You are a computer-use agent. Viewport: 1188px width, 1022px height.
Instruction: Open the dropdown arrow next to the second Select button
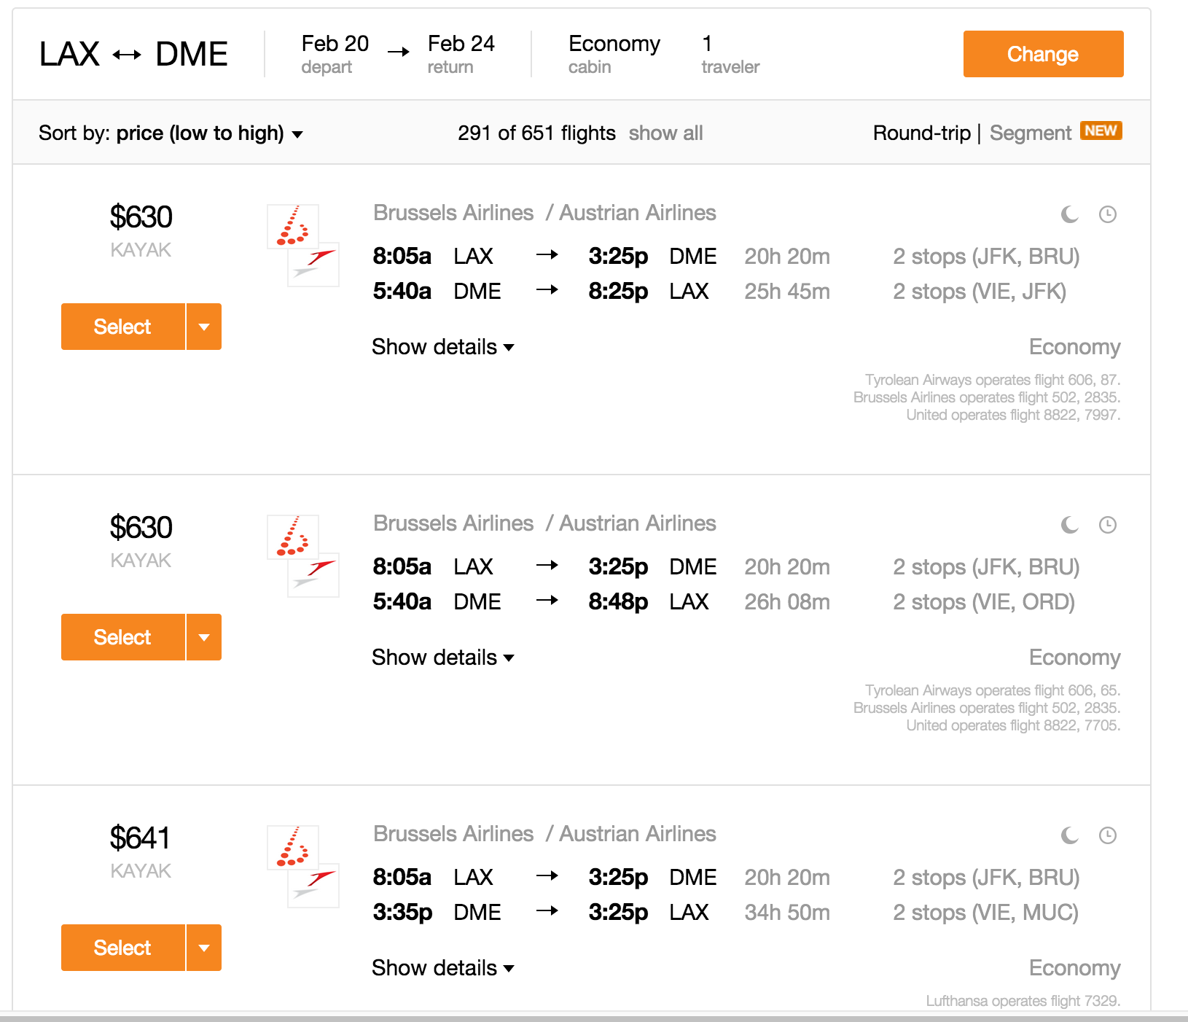tap(205, 637)
